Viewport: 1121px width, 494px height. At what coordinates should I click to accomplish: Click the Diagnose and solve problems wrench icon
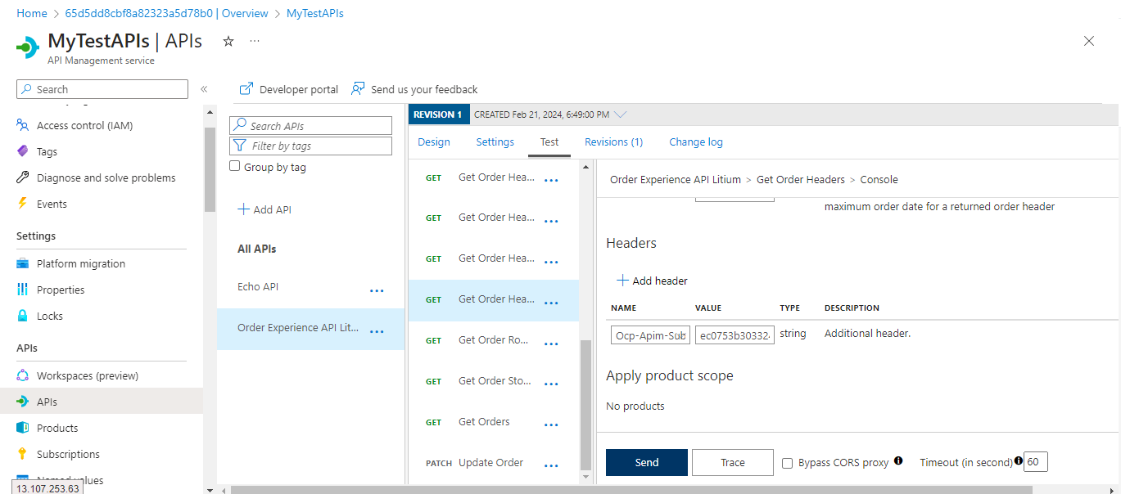click(x=23, y=177)
